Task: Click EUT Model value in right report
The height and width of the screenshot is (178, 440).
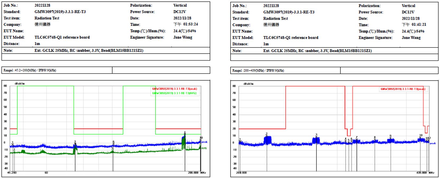Action: coord(291,38)
